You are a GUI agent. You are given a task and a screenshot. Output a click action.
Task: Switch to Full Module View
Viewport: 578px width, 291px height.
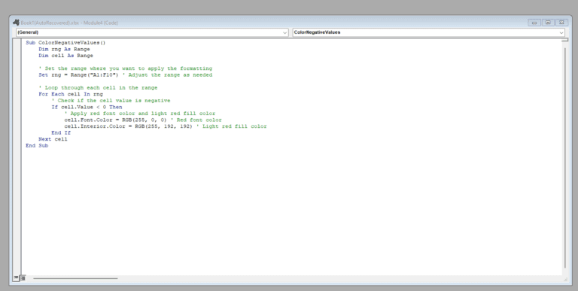(23, 277)
